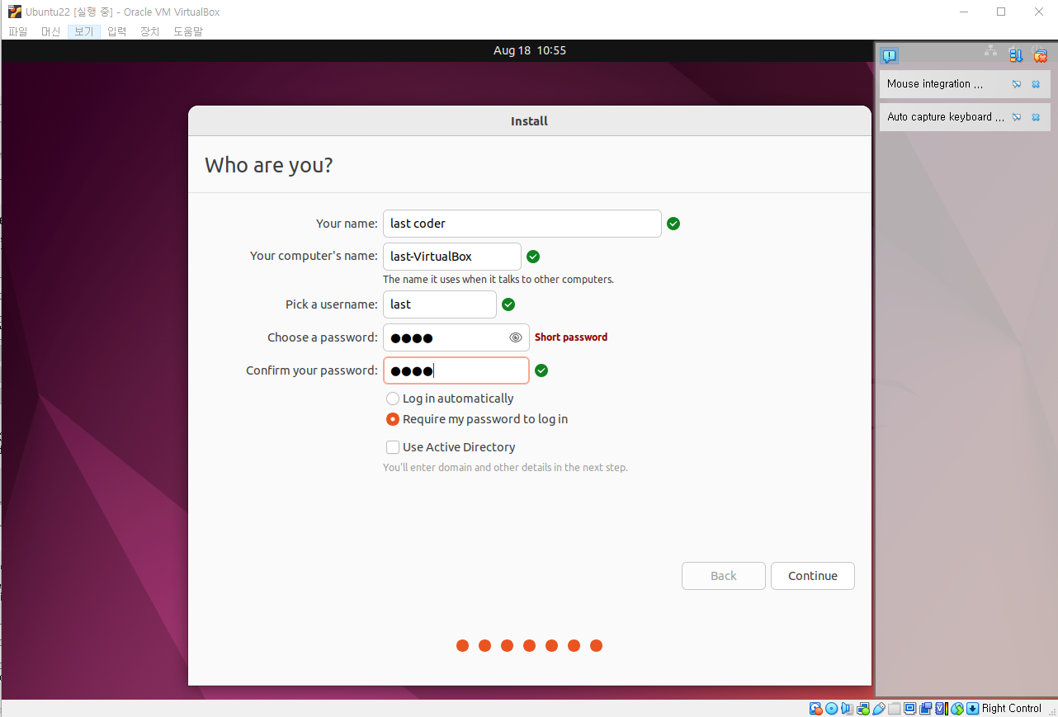This screenshot has width=1058, height=717.
Task: Click the Short password warning text
Action: point(571,337)
